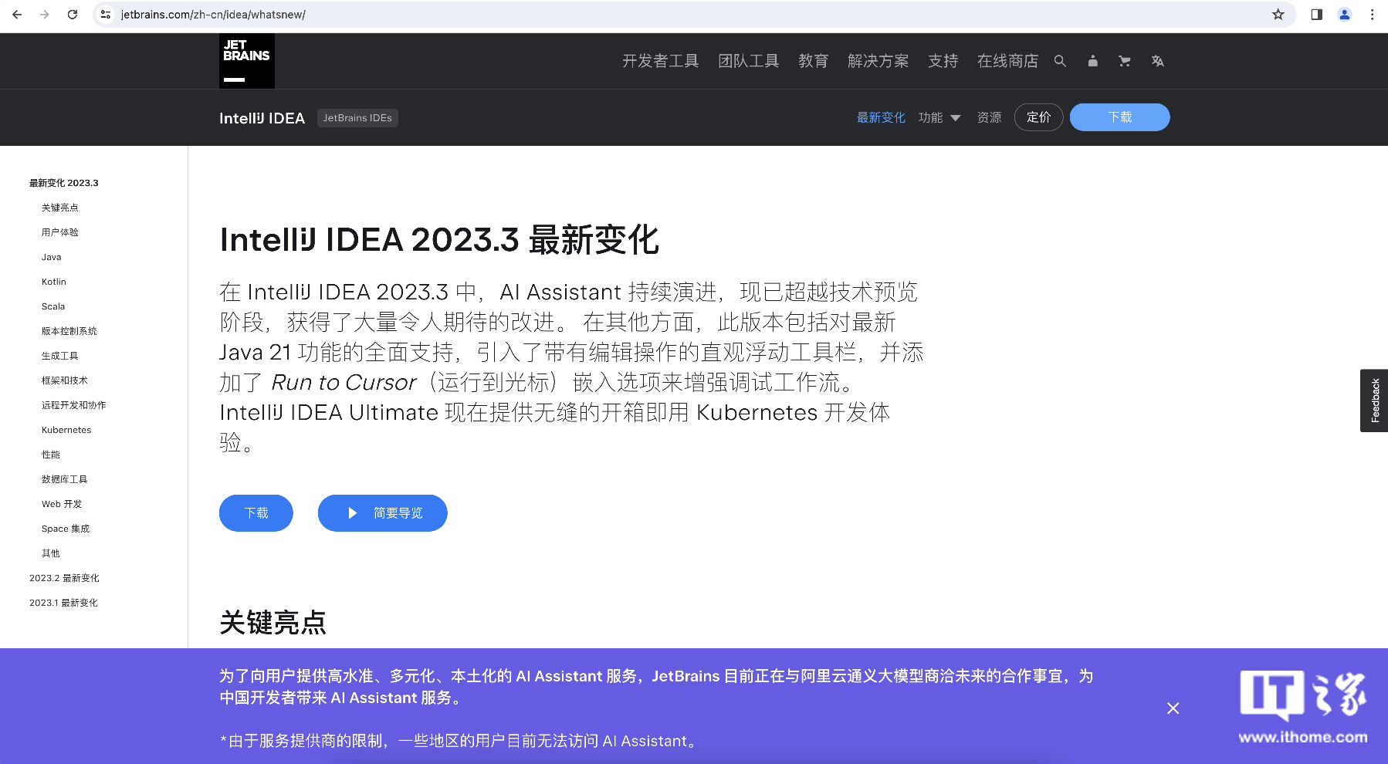1388x764 pixels.
Task: Open 支持 menu
Action: 943,61
